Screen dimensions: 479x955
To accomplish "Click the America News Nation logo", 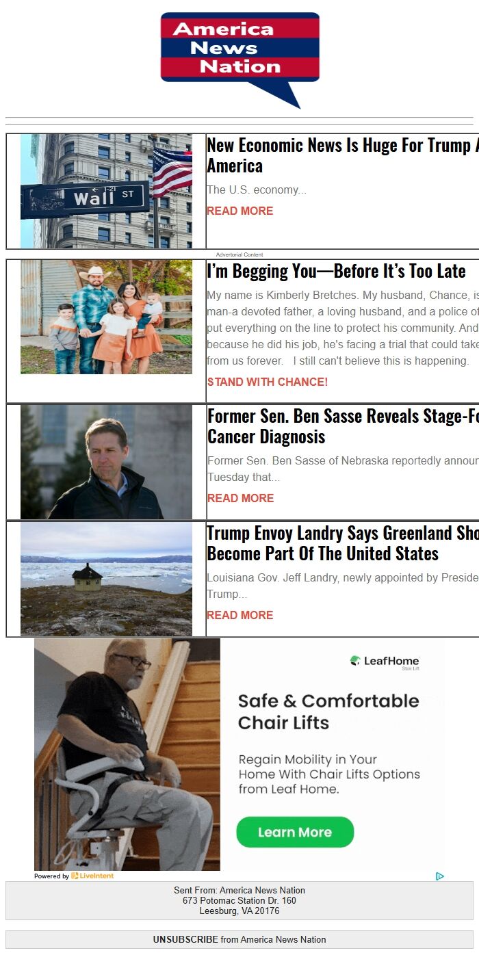I will pyautogui.click(x=240, y=60).
